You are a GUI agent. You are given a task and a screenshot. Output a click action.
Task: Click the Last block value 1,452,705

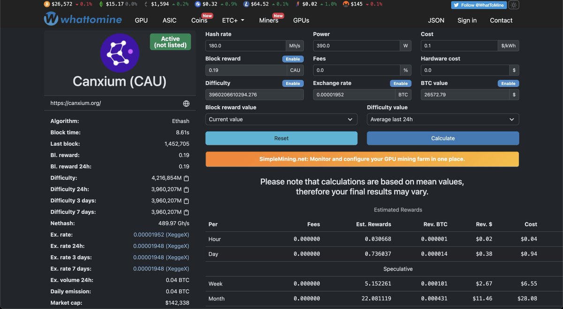[x=177, y=144]
